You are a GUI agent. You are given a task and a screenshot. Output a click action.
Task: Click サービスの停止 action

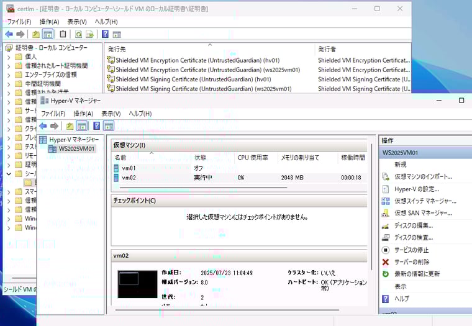[x=412, y=250]
